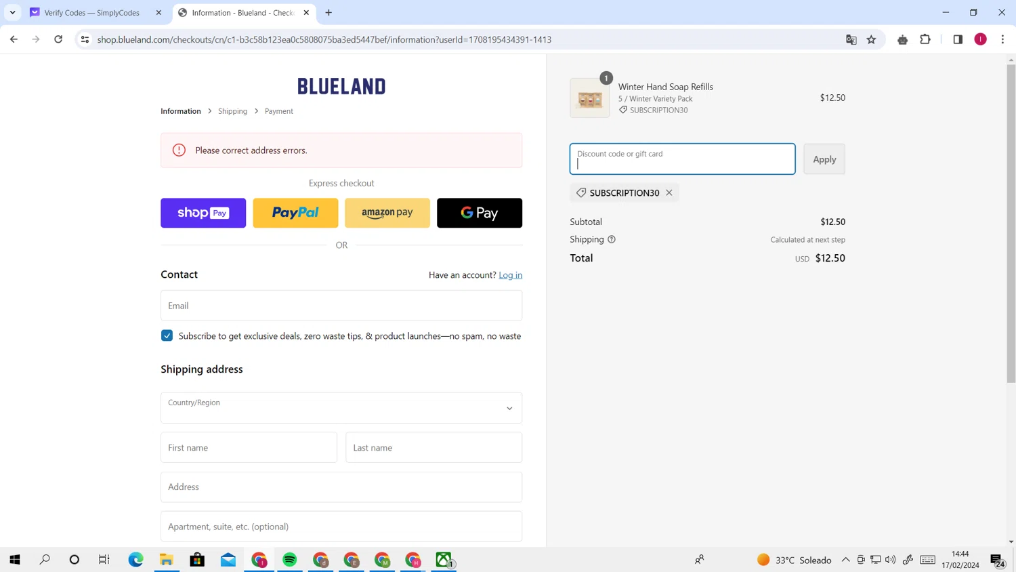1016x572 pixels.
Task: Open Microsoft Edge from taskbar
Action: (x=135, y=560)
